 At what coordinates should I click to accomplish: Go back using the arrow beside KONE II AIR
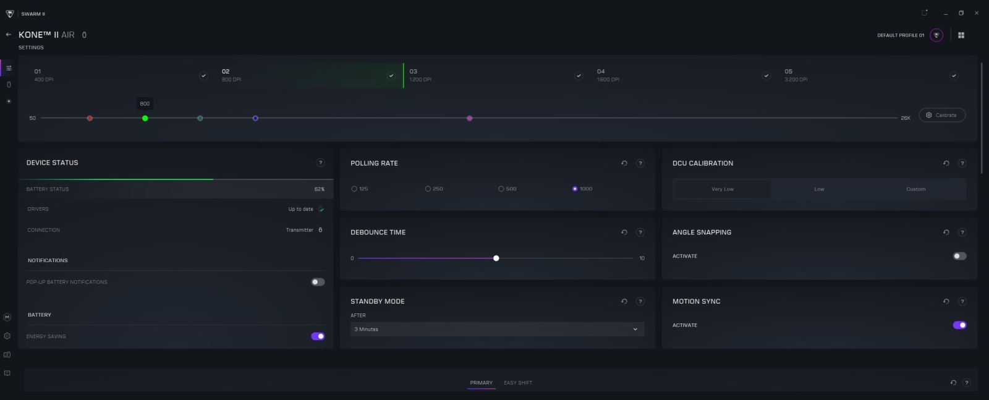click(8, 35)
